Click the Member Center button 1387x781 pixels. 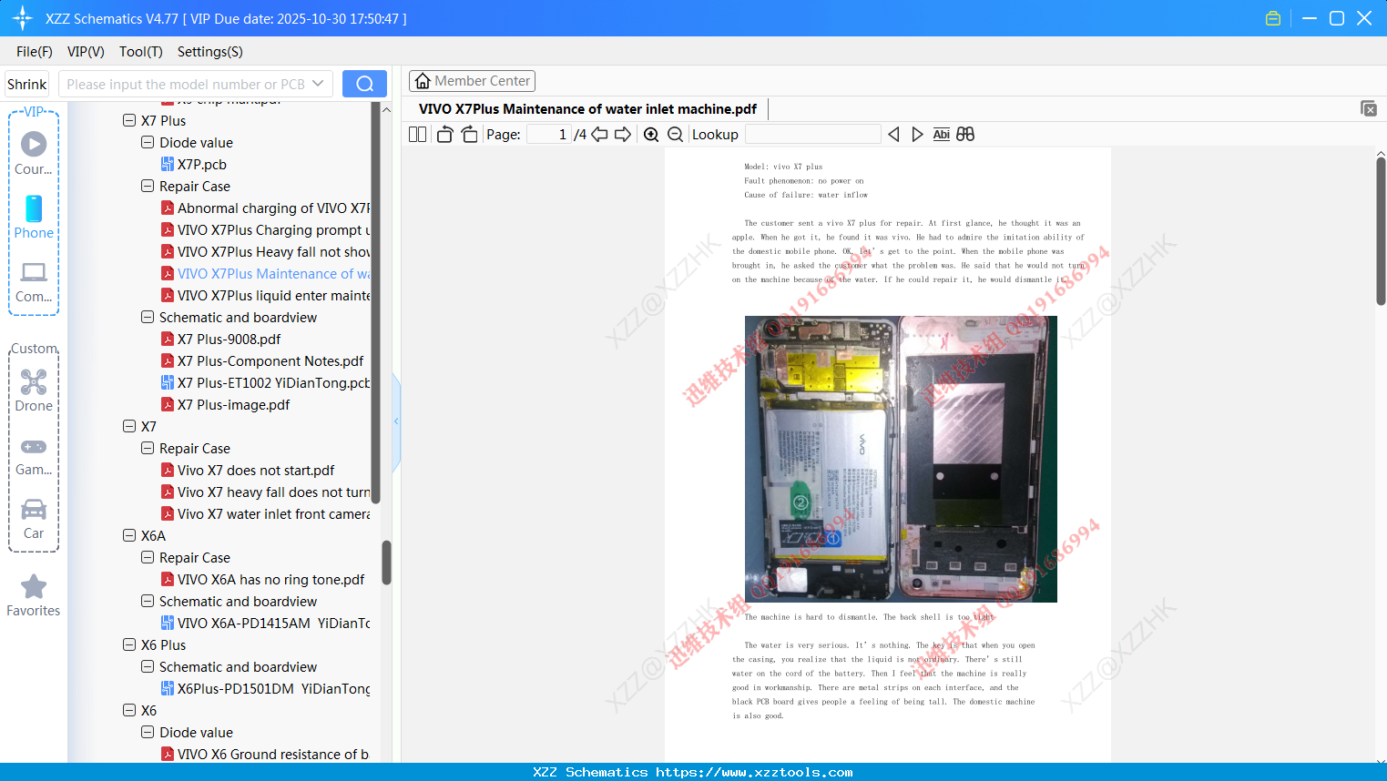point(472,80)
